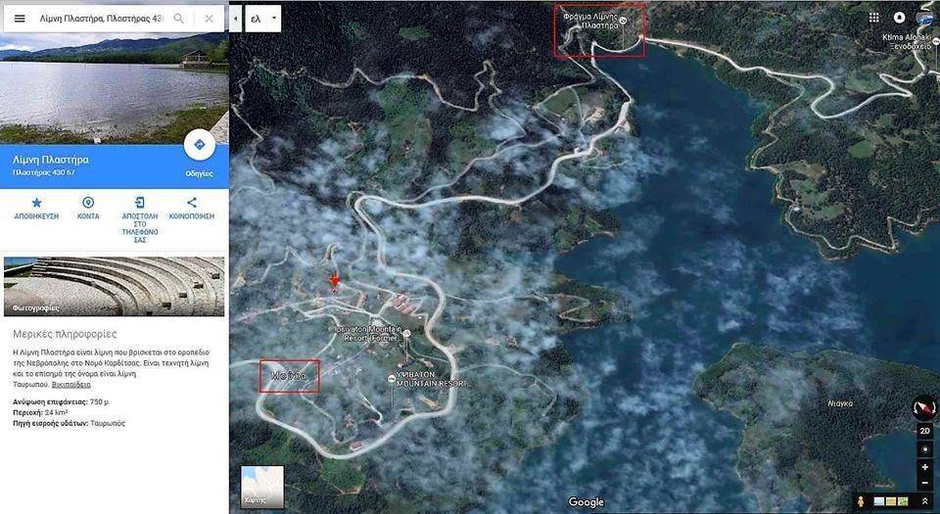The image size is (940, 514).
Task: Click the magnifier search icon
Action: [x=178, y=19]
